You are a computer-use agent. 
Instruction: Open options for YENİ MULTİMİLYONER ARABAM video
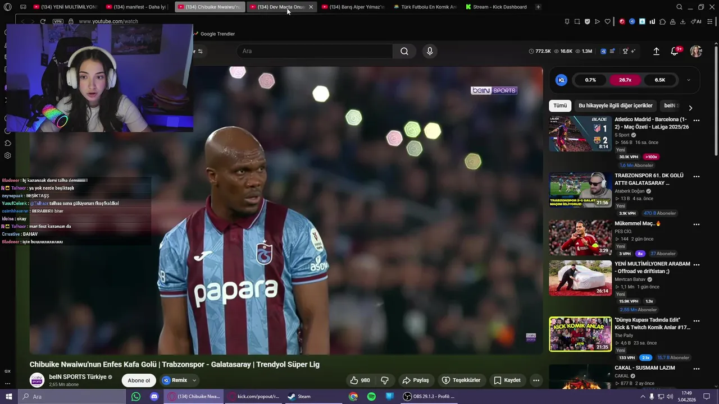(697, 264)
